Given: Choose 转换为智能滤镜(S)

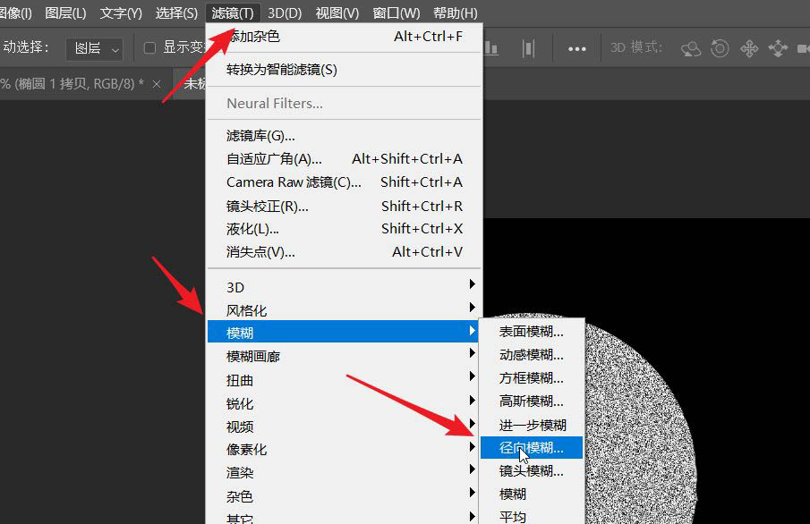Looking at the screenshot, I should pyautogui.click(x=345, y=70).
